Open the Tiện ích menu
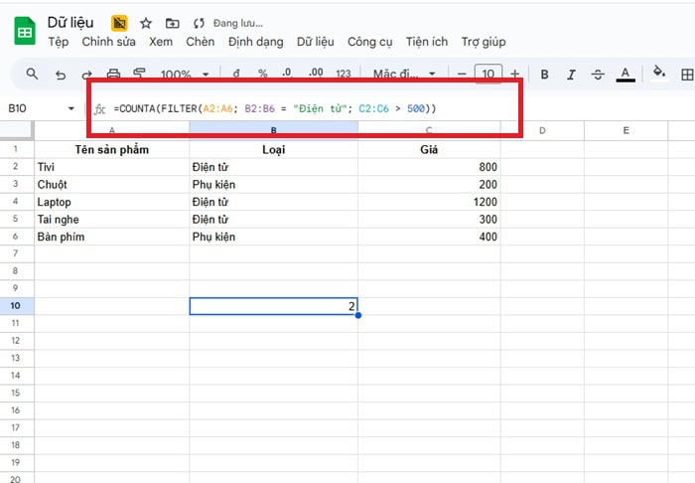The width and height of the screenshot is (695, 483). pyautogui.click(x=427, y=42)
